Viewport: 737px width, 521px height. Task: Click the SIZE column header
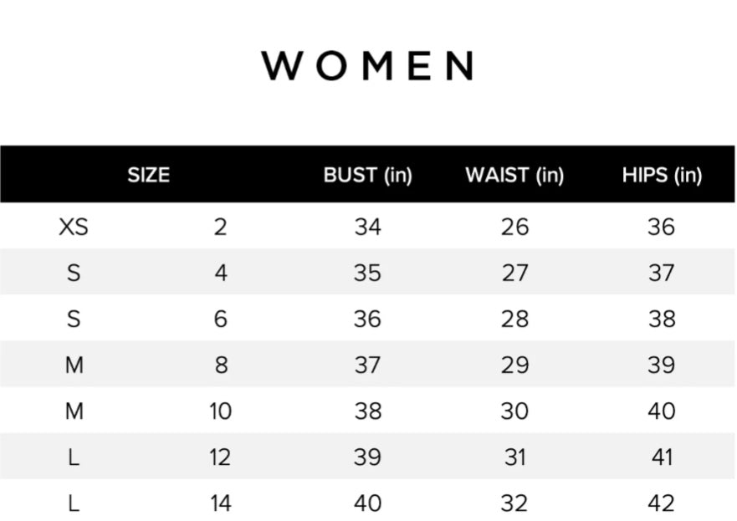[x=148, y=175]
